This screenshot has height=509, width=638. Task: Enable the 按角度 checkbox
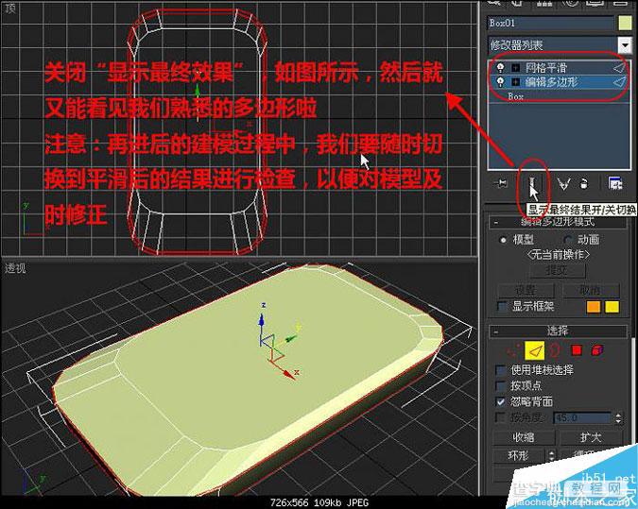pos(501,417)
